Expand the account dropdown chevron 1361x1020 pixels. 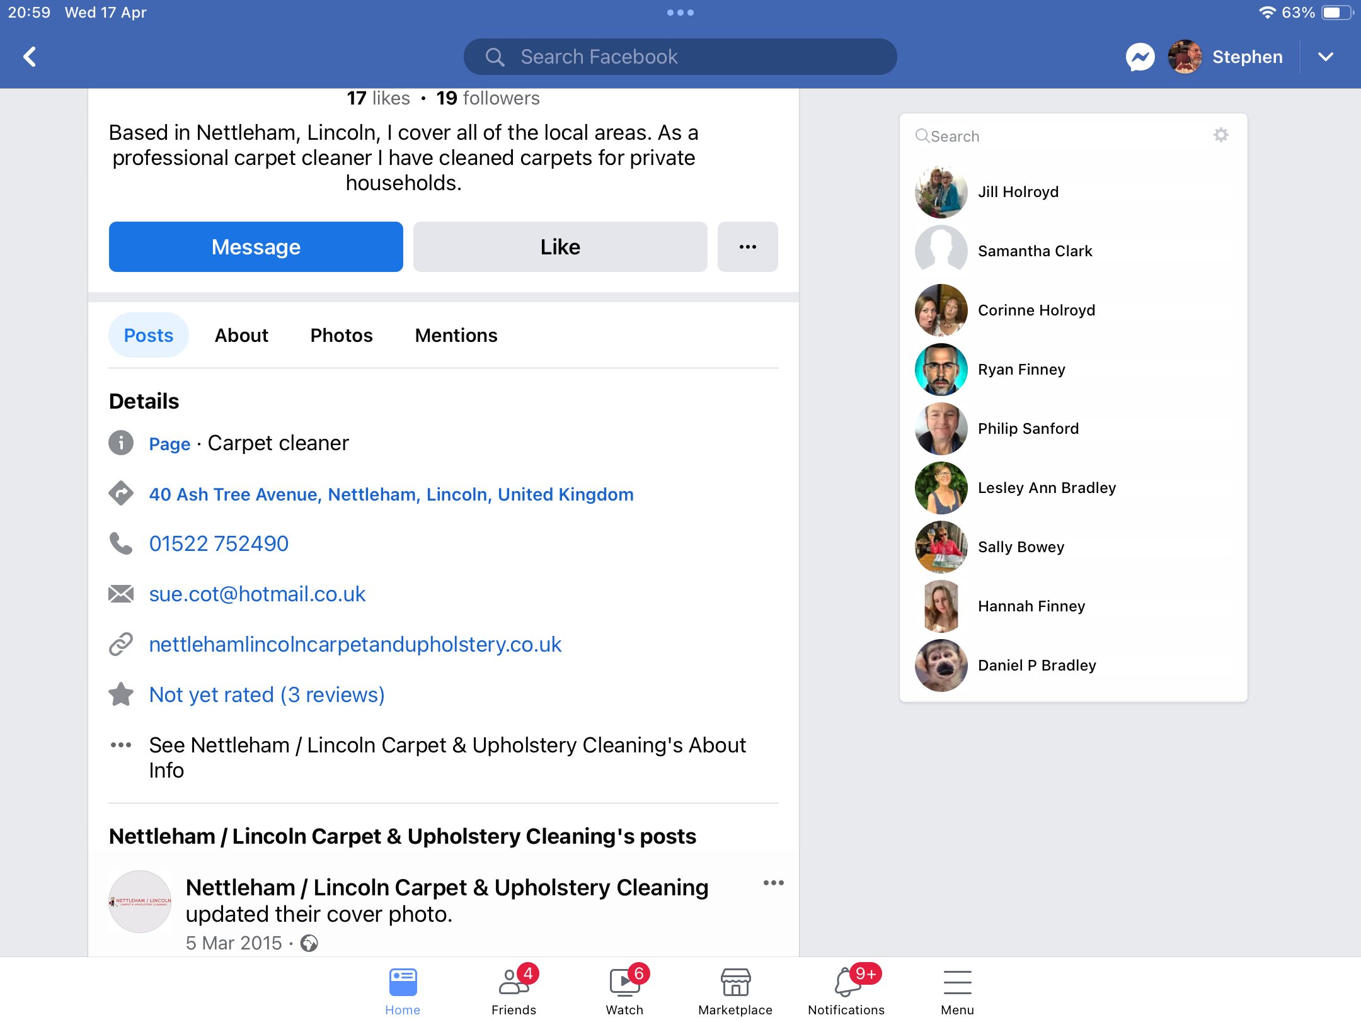[x=1326, y=57]
